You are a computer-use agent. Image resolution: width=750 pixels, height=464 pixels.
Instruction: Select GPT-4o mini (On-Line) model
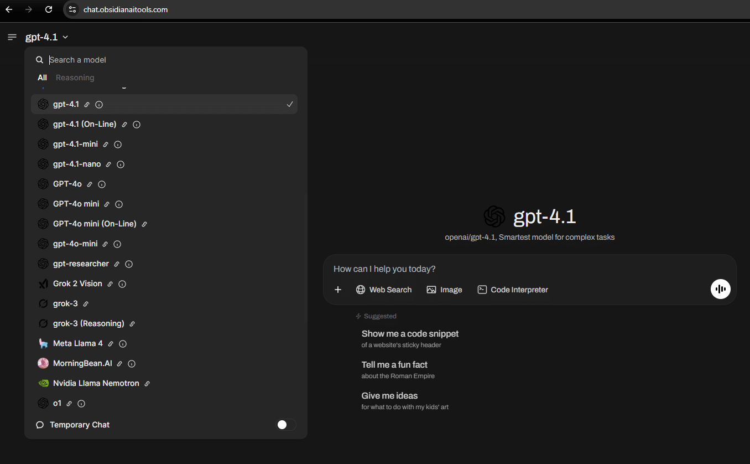point(164,224)
